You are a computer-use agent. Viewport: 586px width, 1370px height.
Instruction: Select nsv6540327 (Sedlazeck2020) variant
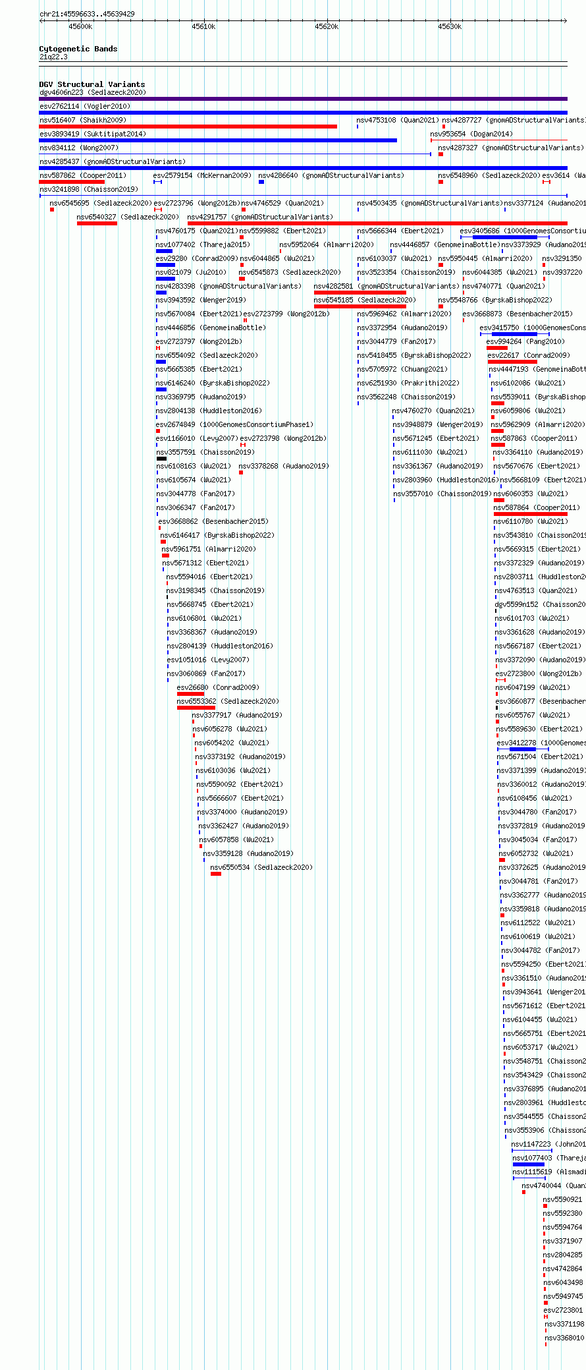[x=128, y=217]
